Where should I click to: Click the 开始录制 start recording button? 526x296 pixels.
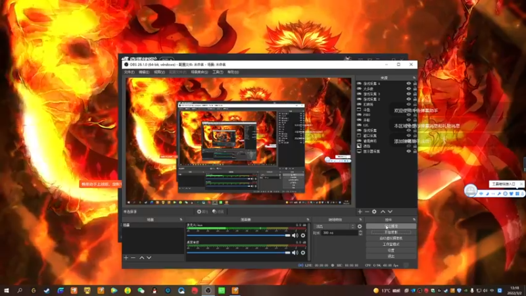coord(391,232)
